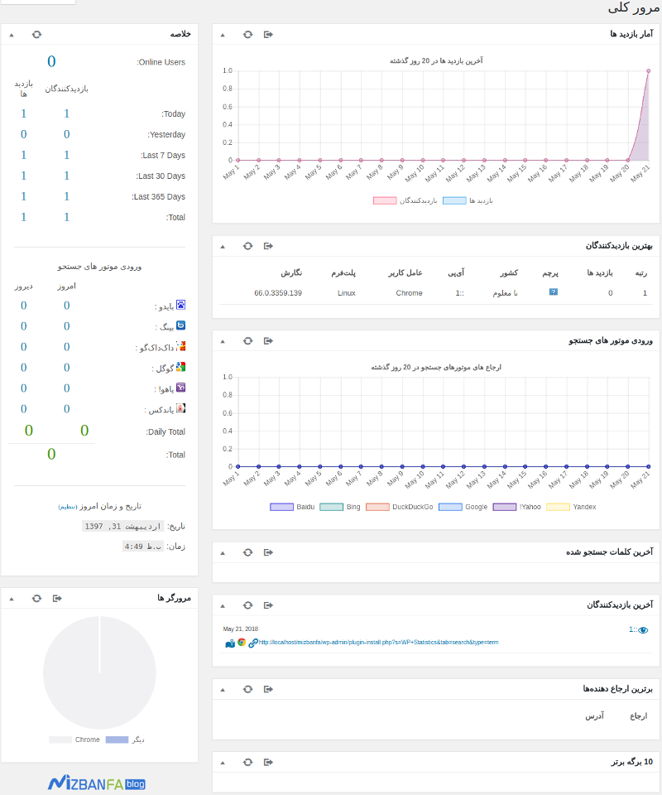Toggle the Google legend swatch

pyautogui.click(x=450, y=507)
